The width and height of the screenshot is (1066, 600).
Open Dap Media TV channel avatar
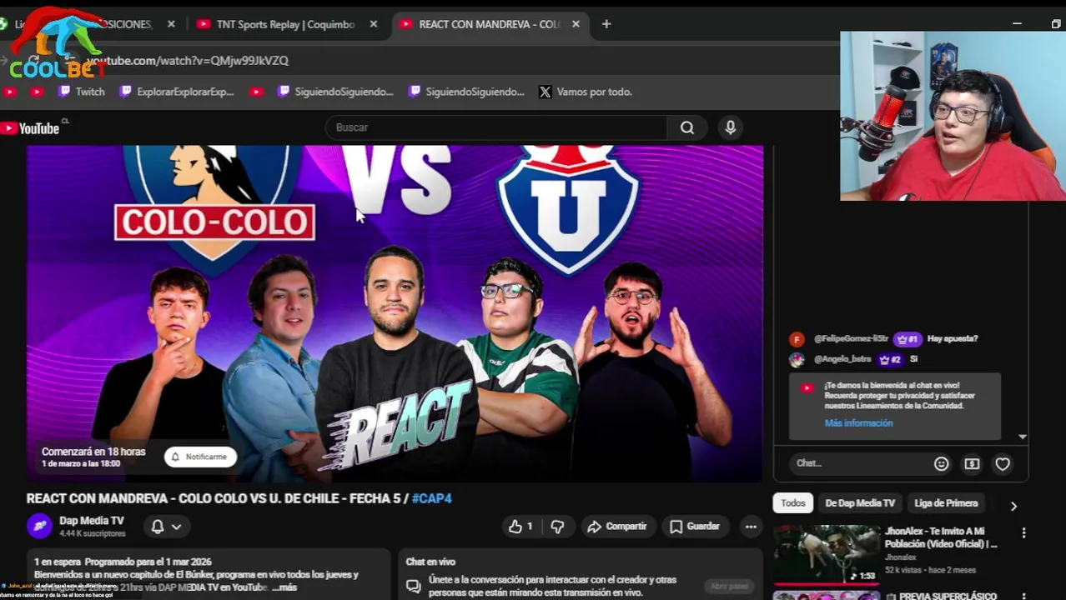click(x=39, y=526)
